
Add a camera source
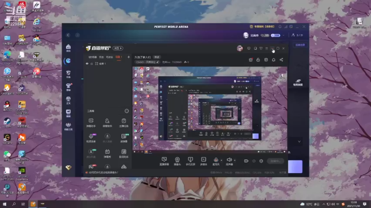[x=177, y=161]
